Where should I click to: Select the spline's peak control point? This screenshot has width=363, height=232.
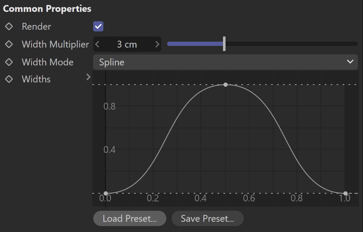click(x=226, y=85)
